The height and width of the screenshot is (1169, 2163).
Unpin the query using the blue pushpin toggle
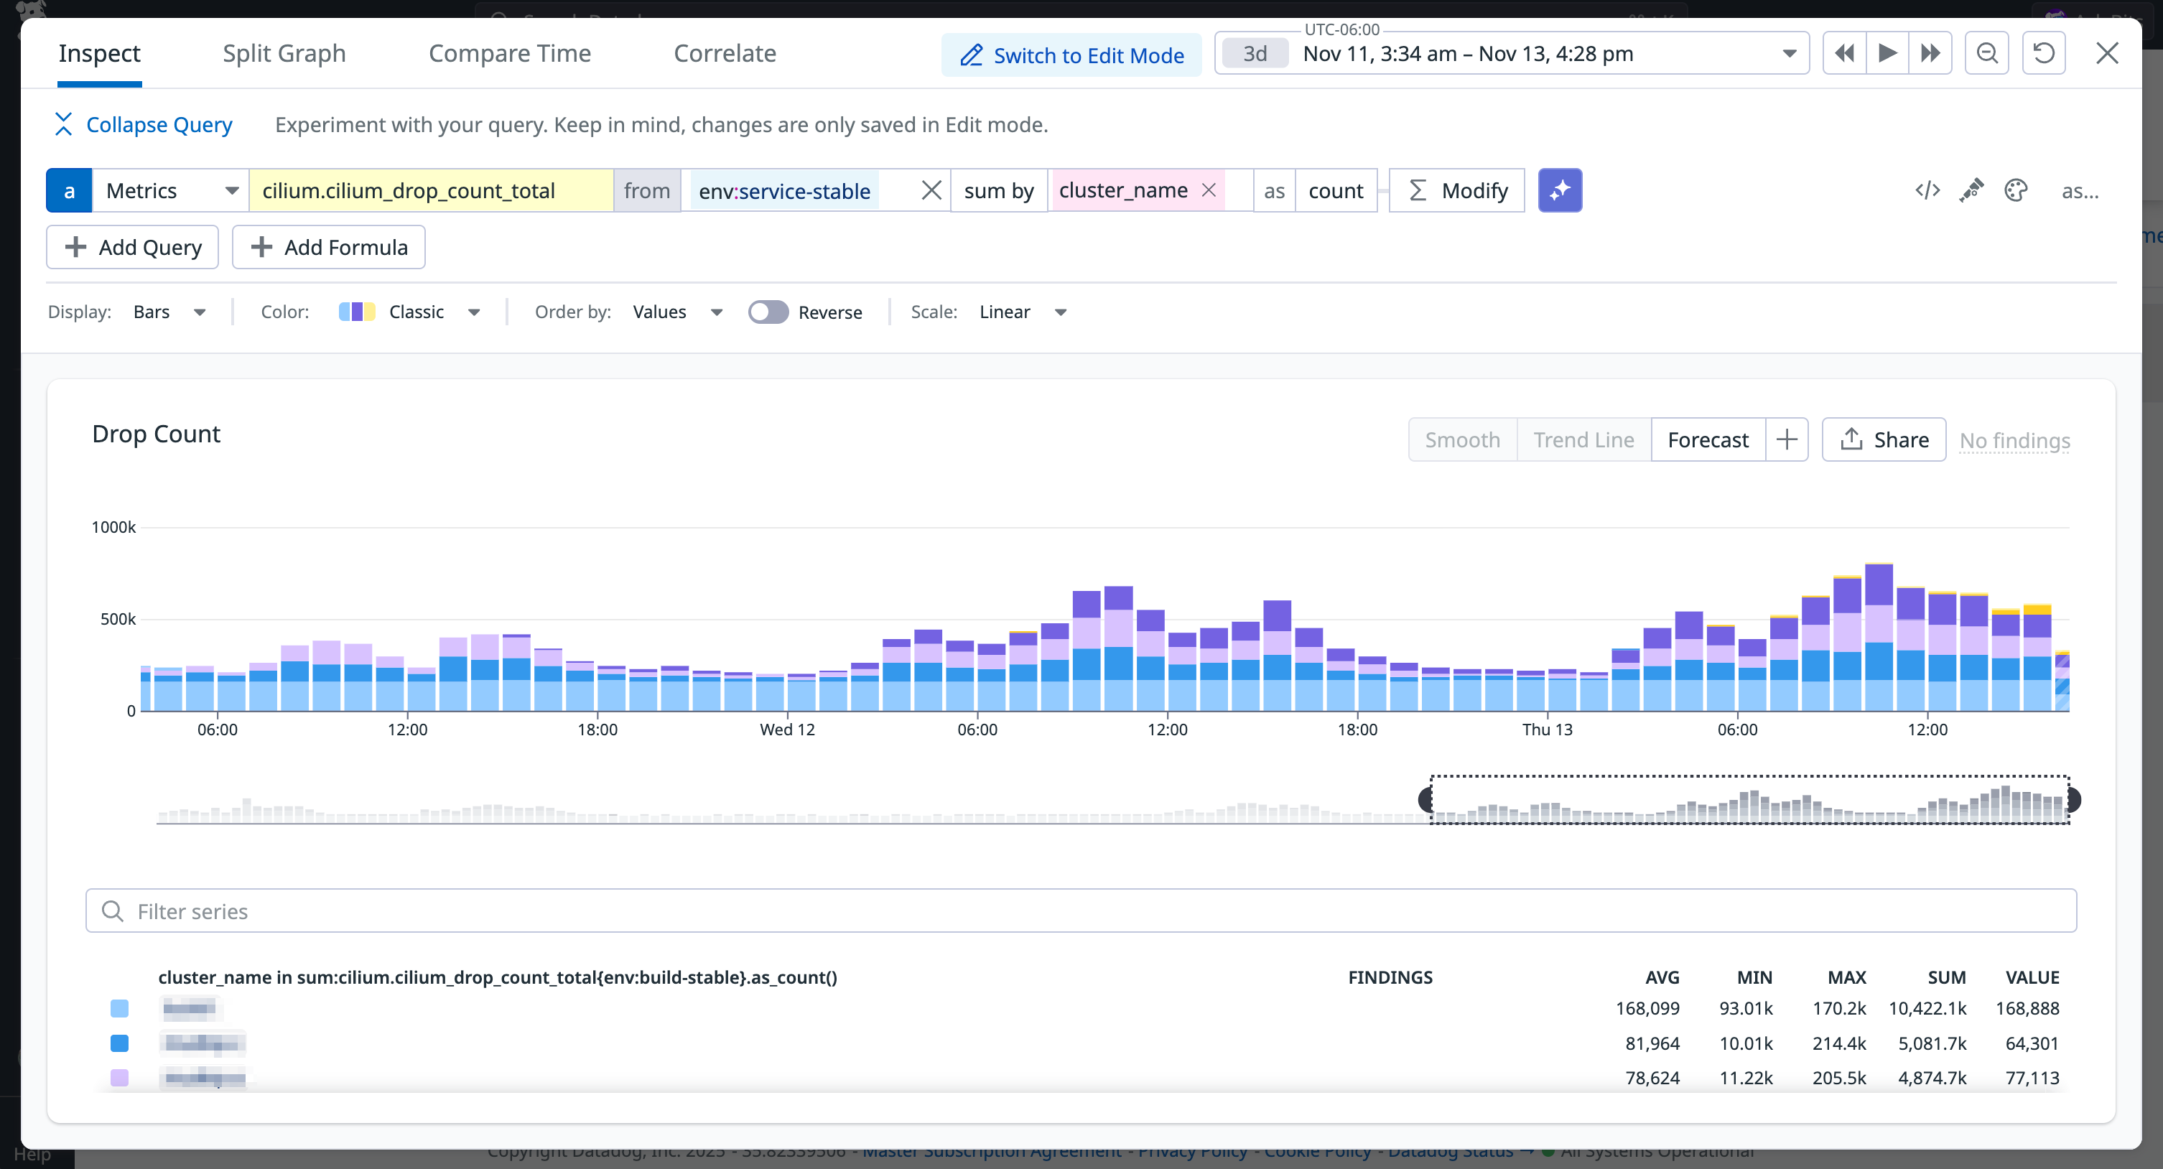pyautogui.click(x=1560, y=190)
